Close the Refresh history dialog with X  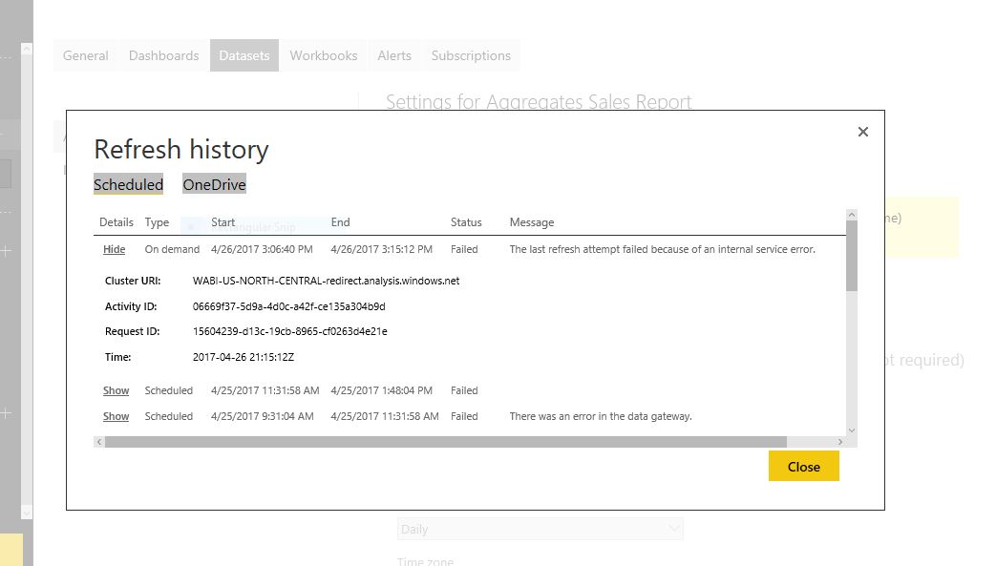(x=862, y=132)
